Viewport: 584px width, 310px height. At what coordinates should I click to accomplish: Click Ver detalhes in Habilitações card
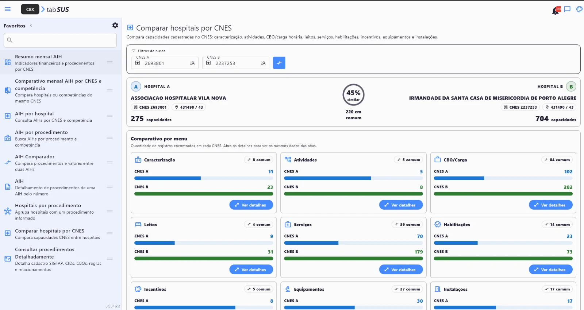pos(551,270)
